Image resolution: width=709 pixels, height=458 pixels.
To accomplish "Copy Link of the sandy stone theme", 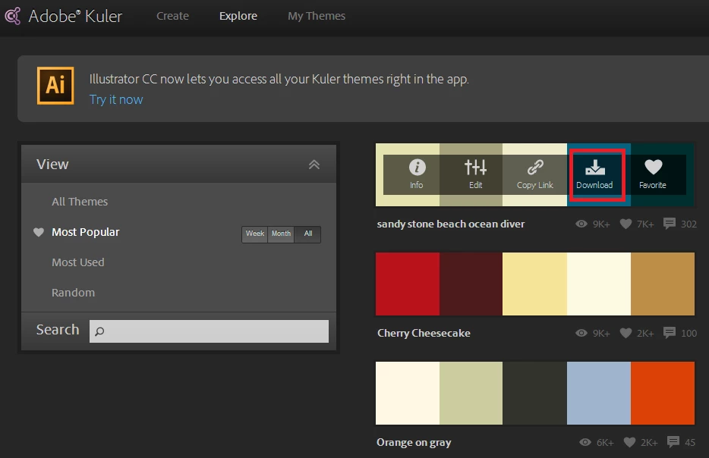I will click(535, 174).
